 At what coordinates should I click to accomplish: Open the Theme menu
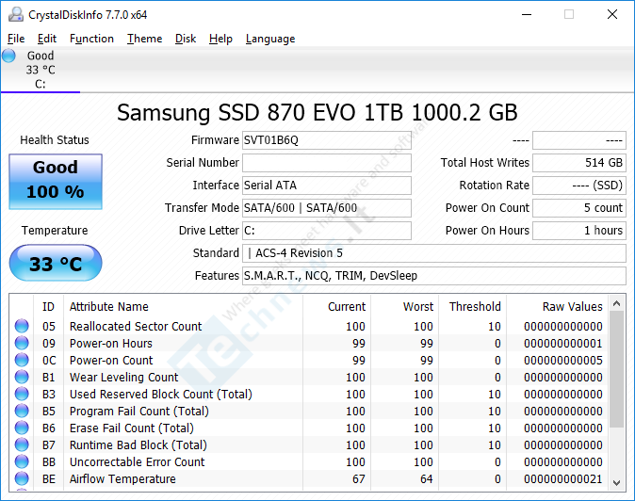[144, 39]
